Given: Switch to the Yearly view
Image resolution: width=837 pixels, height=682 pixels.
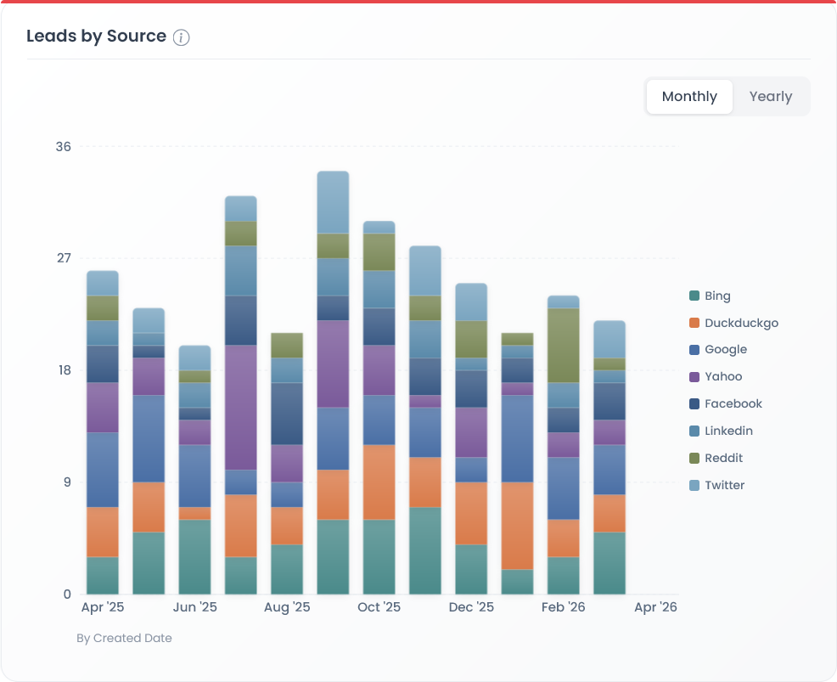Looking at the screenshot, I should pyautogui.click(x=770, y=96).
